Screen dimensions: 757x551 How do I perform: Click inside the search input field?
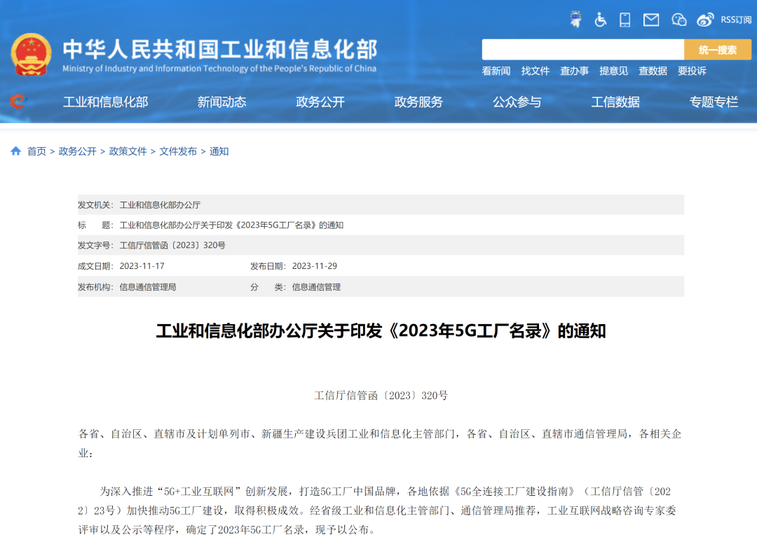click(x=582, y=50)
